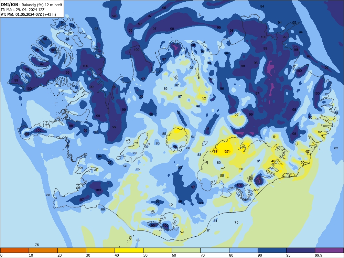Viewport: 344px width, 258px height.
Task: Click the '99.9' label on the color scale
Action: coord(319,255)
